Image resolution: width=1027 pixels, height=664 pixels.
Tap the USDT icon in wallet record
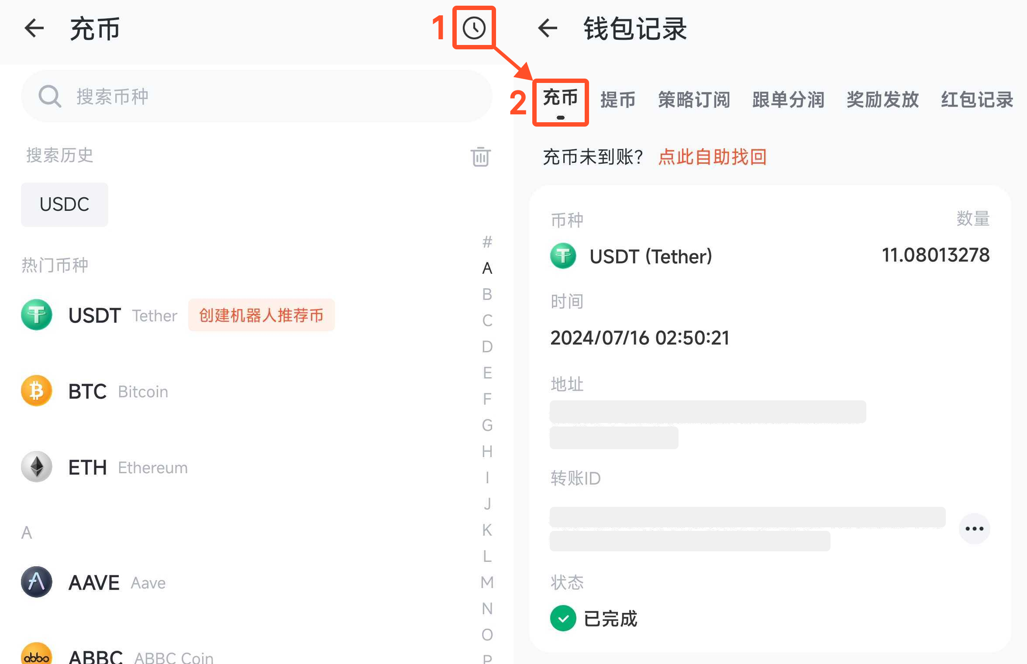563,256
